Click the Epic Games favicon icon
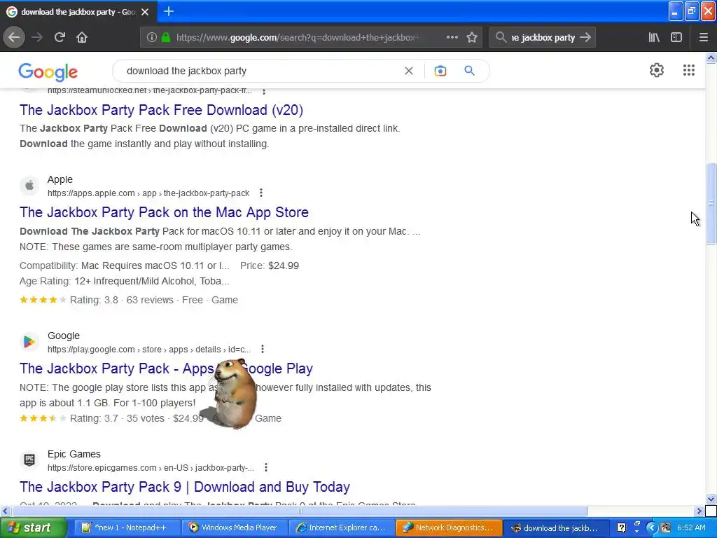The width and height of the screenshot is (717, 538). coord(29,460)
